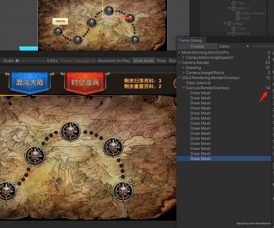The image size is (274, 228).
Task: Select the Camera.Render row
Action: pos(224,63)
